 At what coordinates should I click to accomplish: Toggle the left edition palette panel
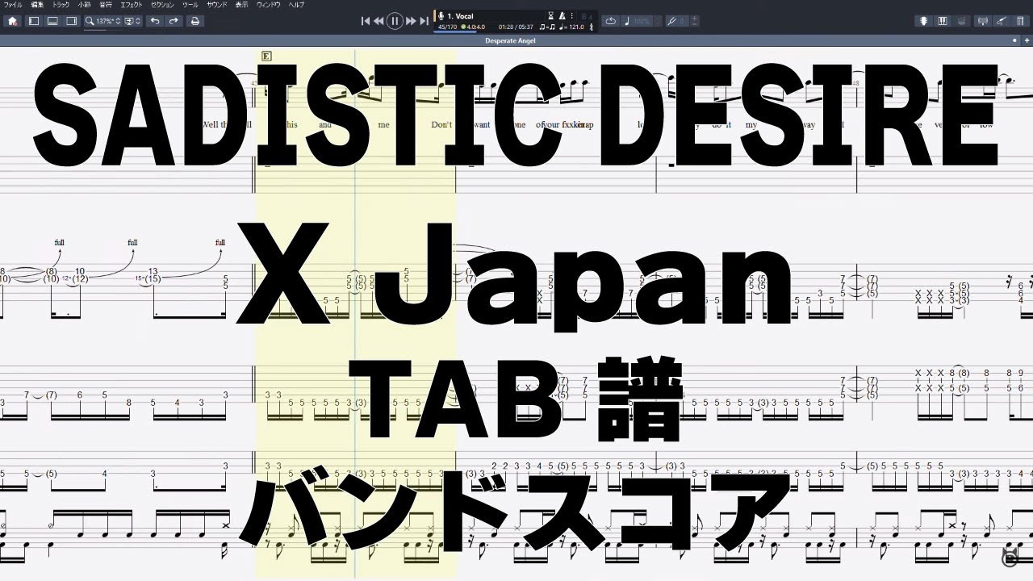pos(34,21)
